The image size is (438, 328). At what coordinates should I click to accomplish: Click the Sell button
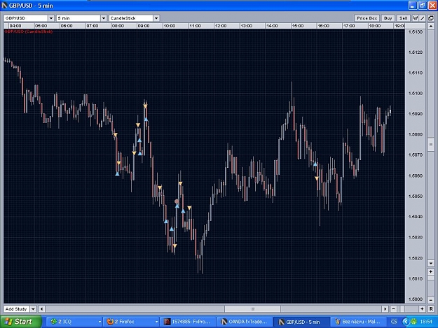click(404, 18)
